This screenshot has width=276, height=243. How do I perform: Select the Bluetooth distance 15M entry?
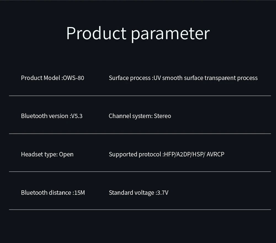(x=53, y=193)
